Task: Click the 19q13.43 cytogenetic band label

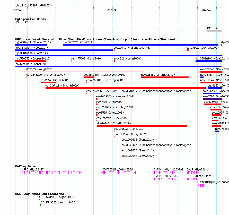Action: click(x=213, y=28)
